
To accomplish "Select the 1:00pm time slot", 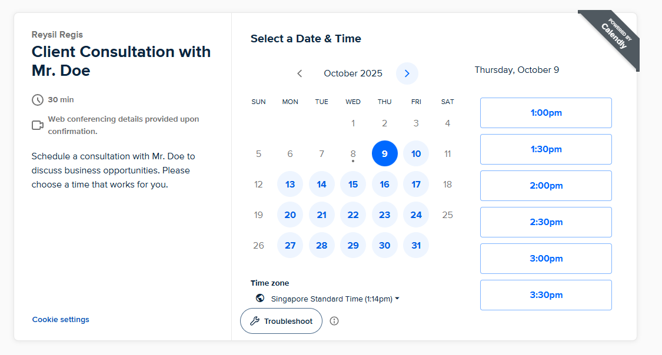I will (x=545, y=113).
